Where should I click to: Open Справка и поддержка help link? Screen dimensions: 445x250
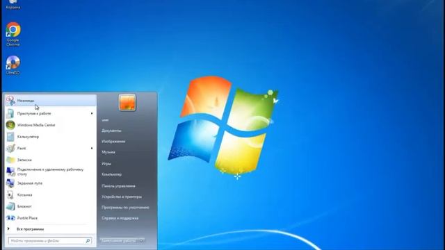(120, 218)
